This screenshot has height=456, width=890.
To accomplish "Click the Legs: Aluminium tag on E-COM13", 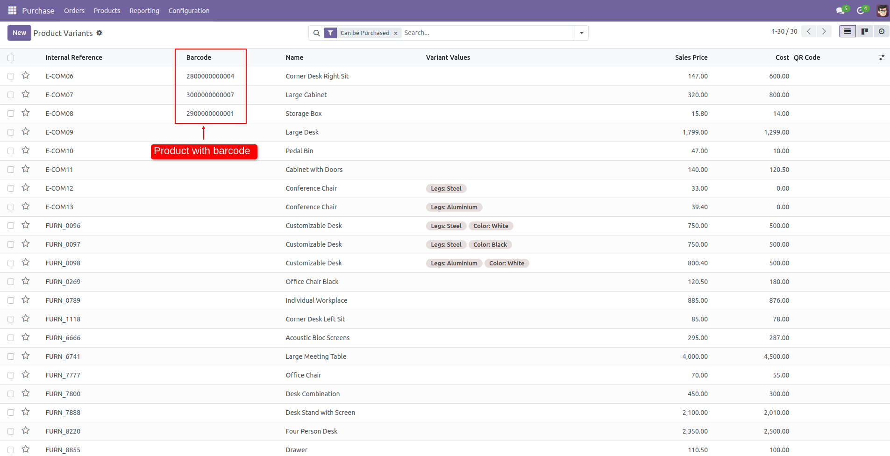I will (x=454, y=207).
